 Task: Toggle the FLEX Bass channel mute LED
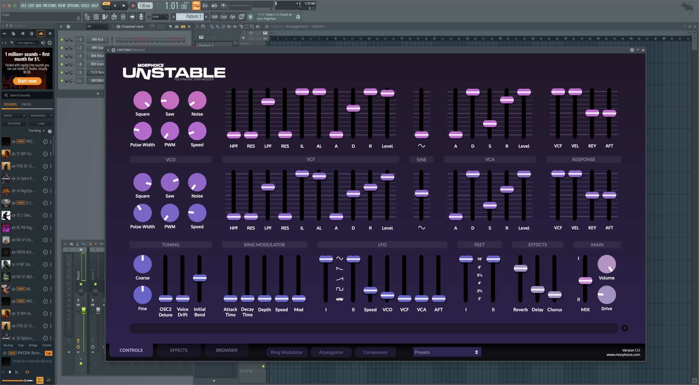62,72
